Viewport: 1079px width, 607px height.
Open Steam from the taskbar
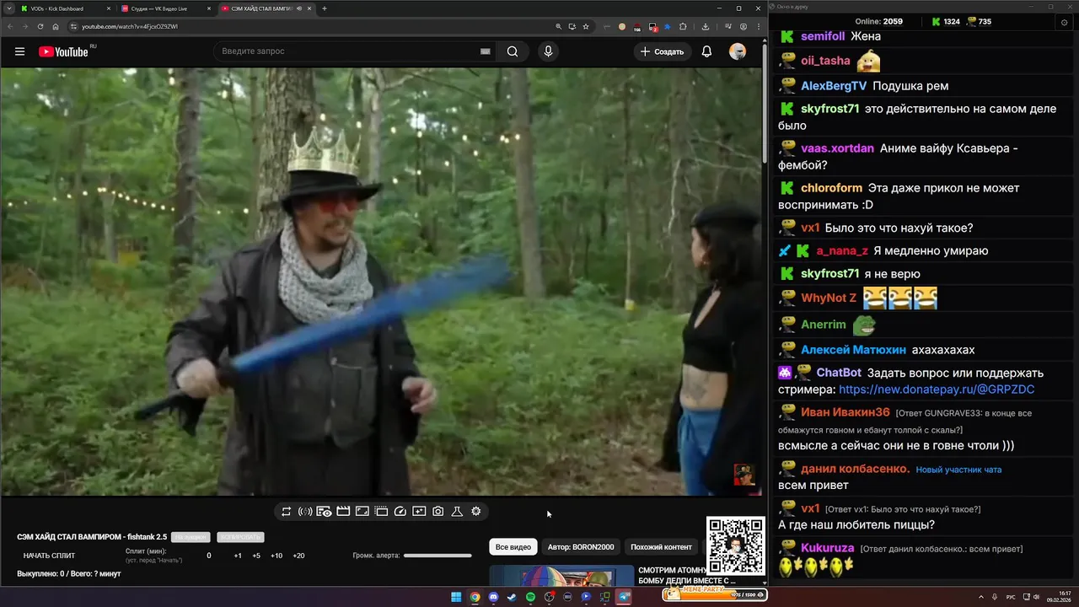512,597
